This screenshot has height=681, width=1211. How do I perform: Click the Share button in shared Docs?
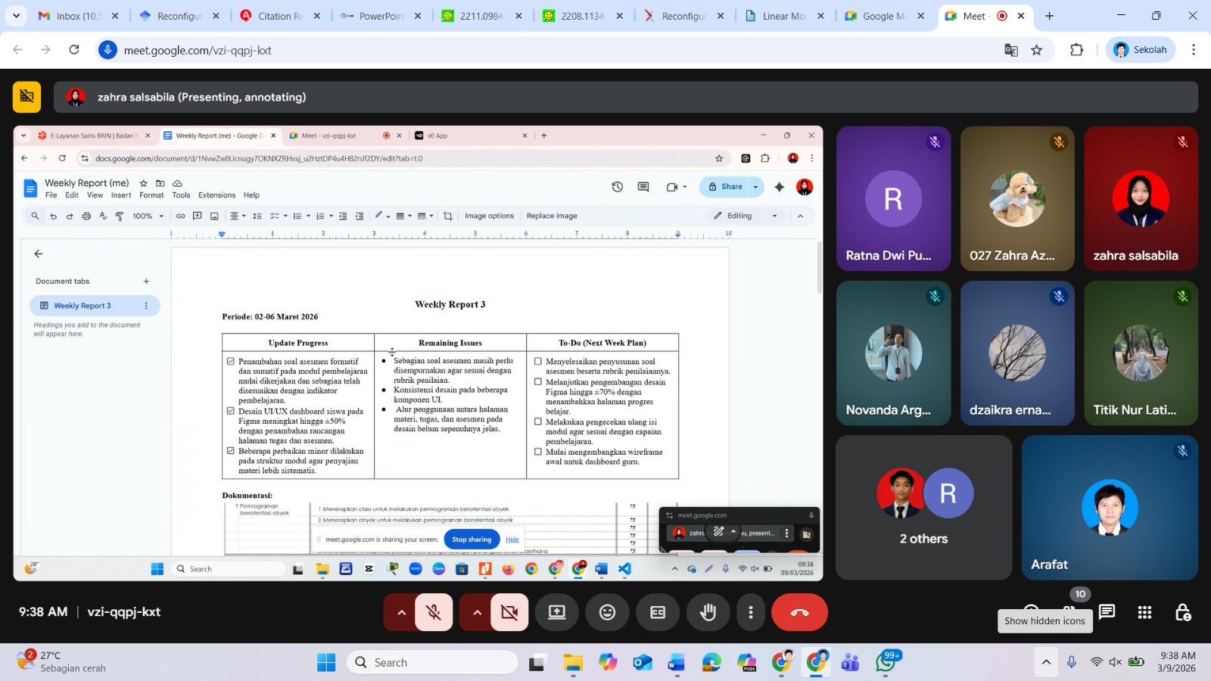tap(724, 187)
